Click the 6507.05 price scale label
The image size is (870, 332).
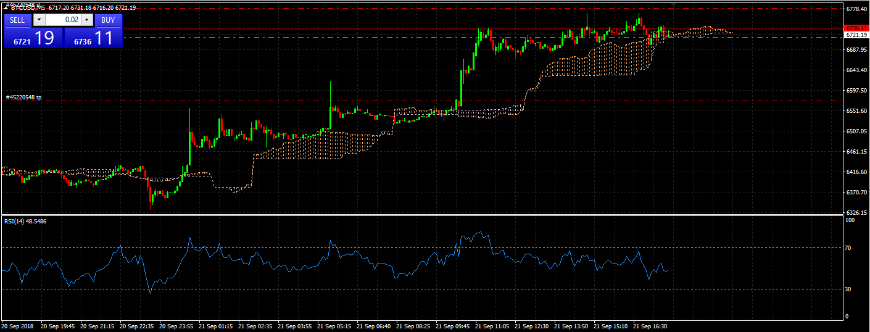(856, 131)
